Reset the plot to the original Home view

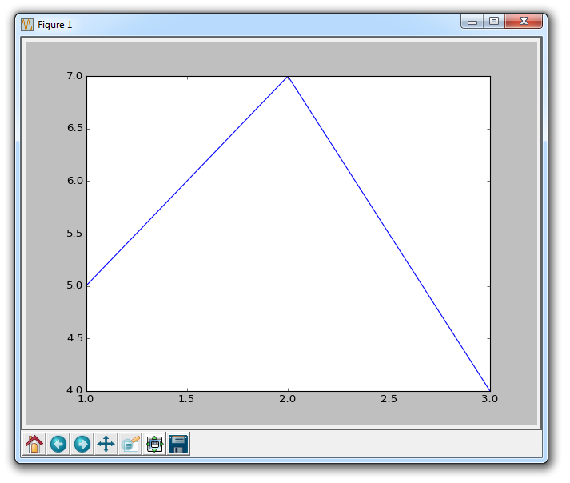tap(34, 444)
